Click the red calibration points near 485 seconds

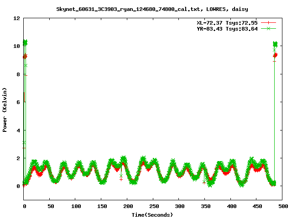(x=275, y=55)
